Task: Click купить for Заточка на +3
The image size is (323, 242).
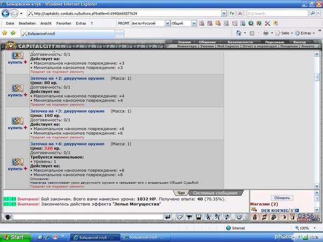Action: point(15,128)
